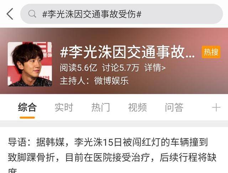Screen dimensions: 228x173
Task: Open the 问答 tab
Action: point(174,107)
